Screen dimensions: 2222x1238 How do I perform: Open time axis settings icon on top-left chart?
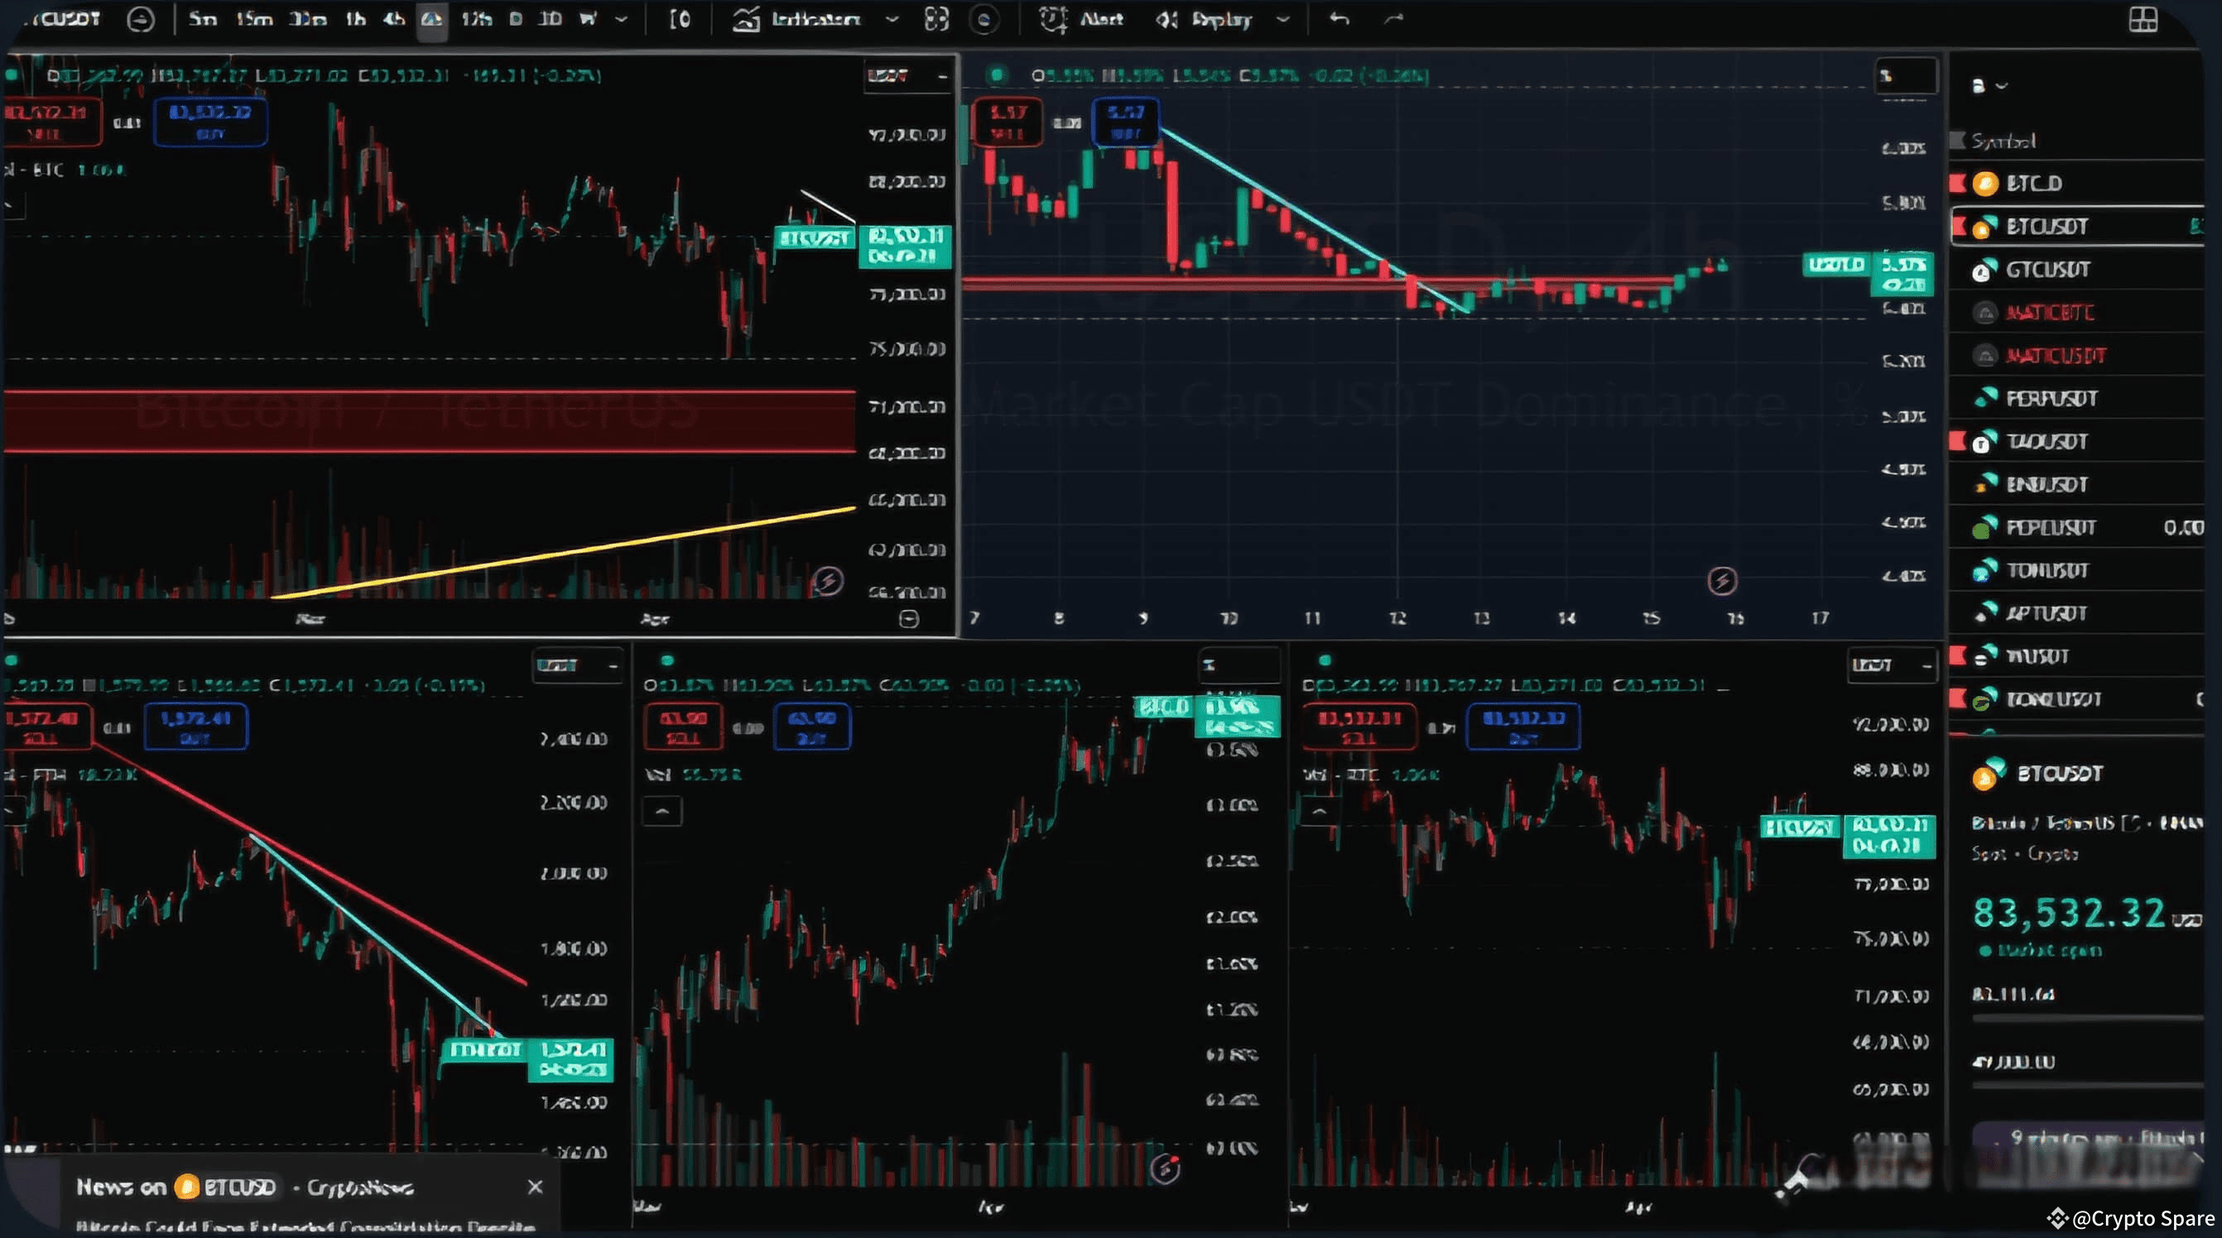(908, 619)
